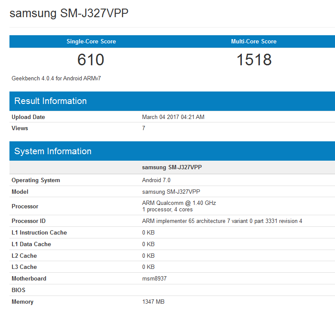335x311 pixels.
Task: Click the L1 Instruction Cache label
Action: tap(39, 232)
